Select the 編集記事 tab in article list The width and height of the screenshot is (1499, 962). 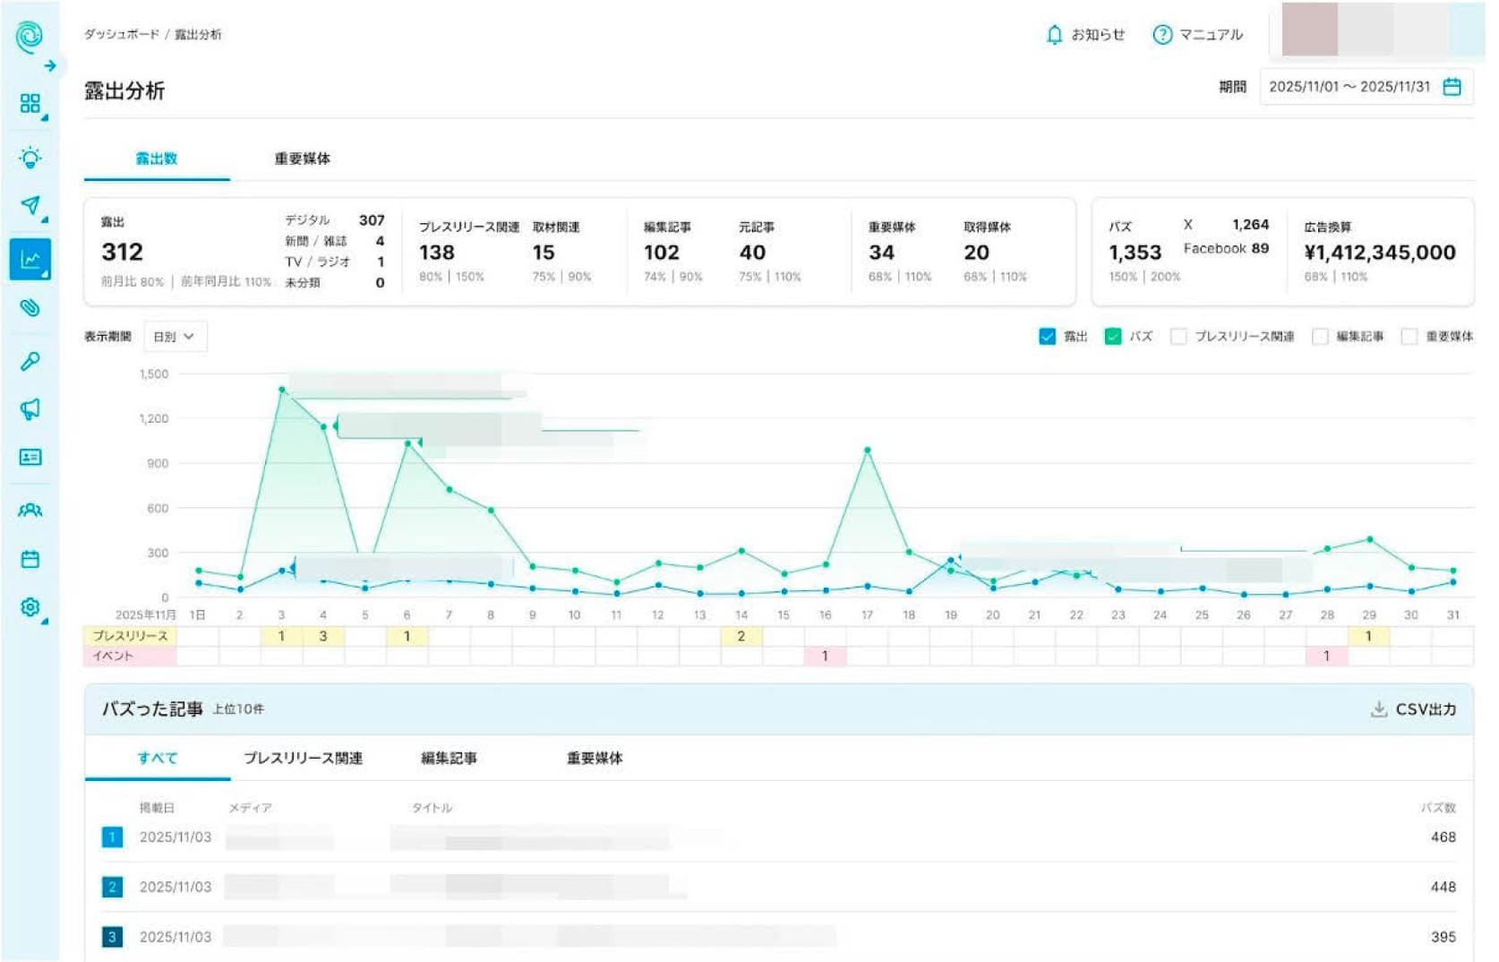tap(449, 759)
